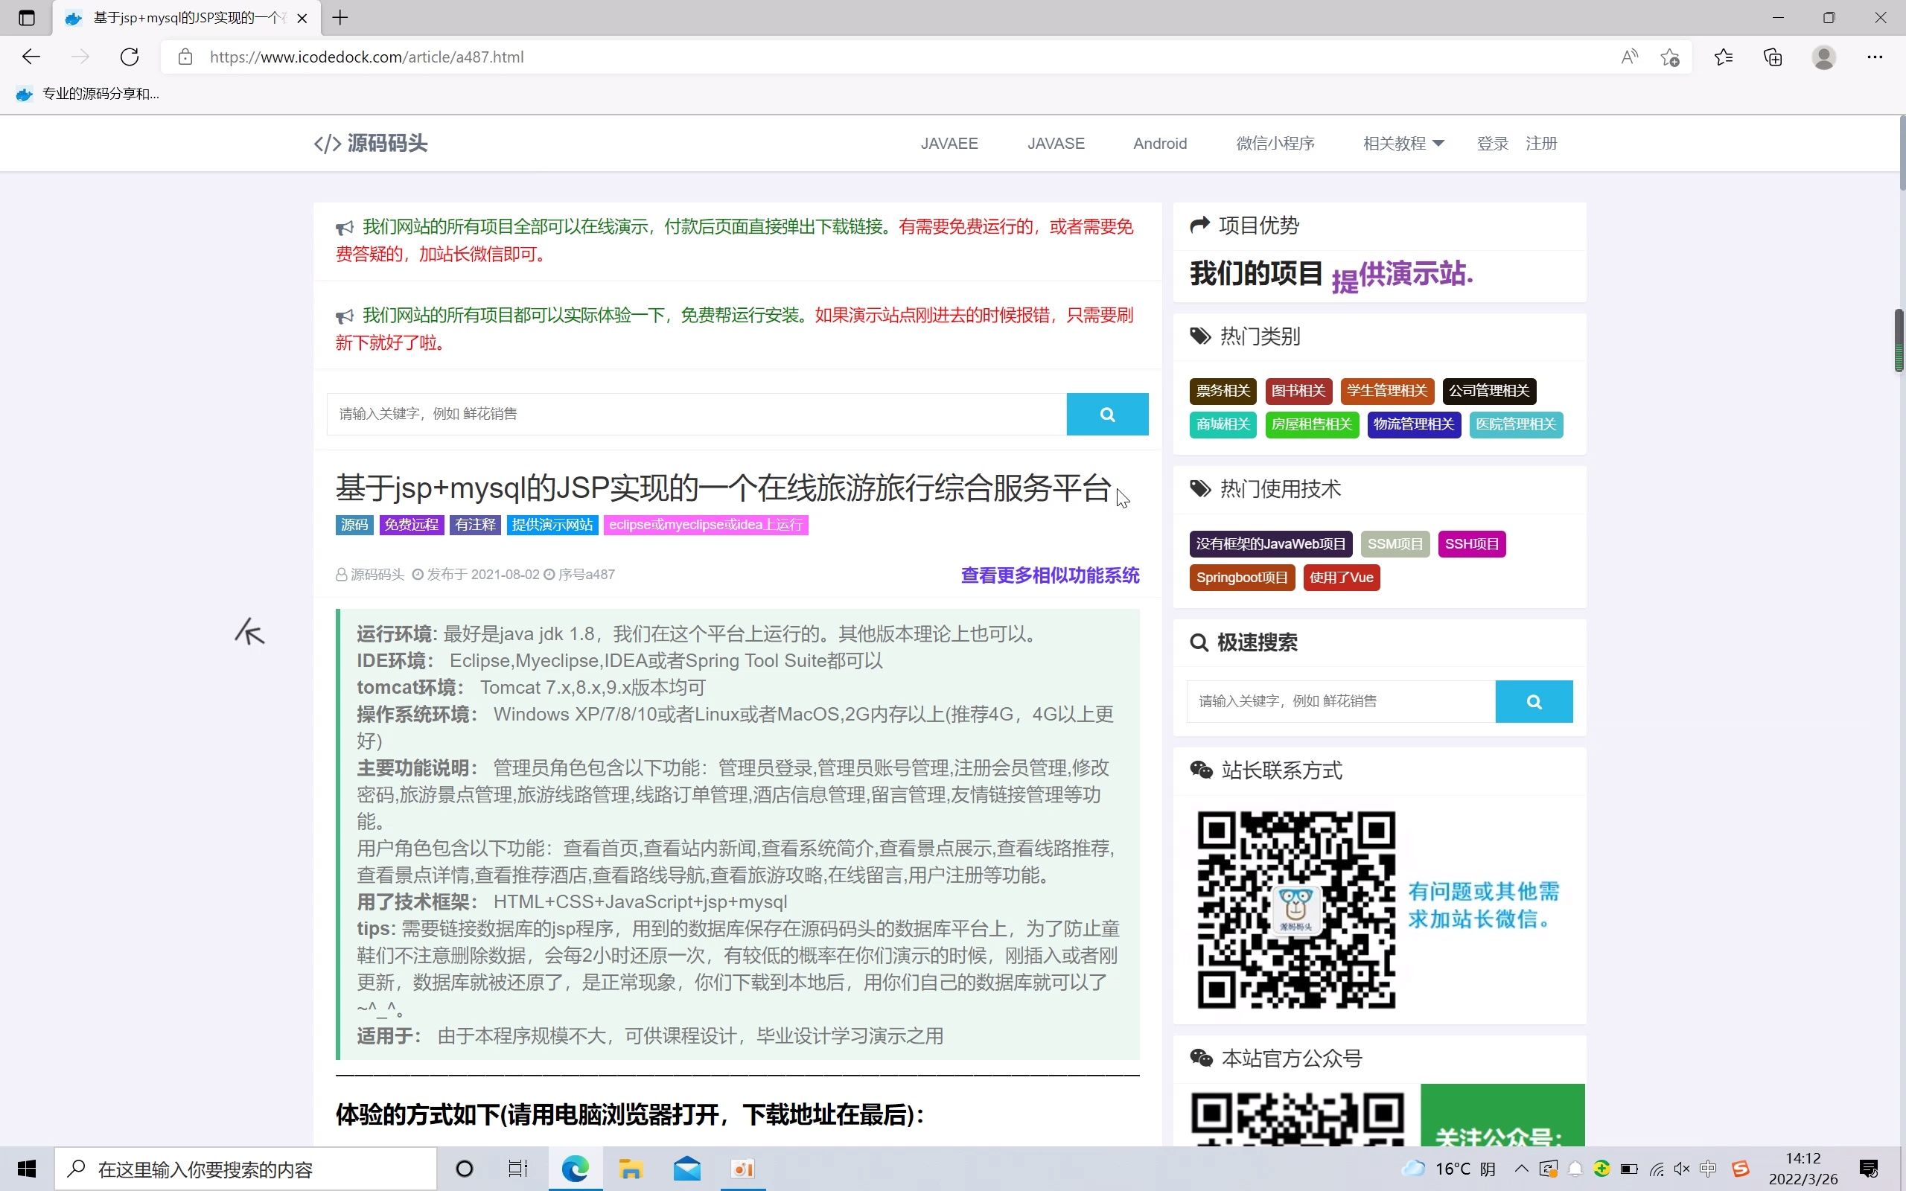Click the sidebar quick search magnifier button
1906x1191 pixels.
[x=1533, y=701]
